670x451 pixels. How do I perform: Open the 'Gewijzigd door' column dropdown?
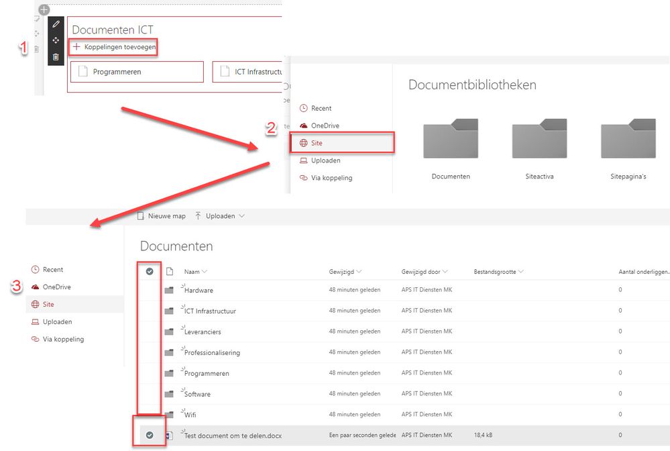(425, 271)
